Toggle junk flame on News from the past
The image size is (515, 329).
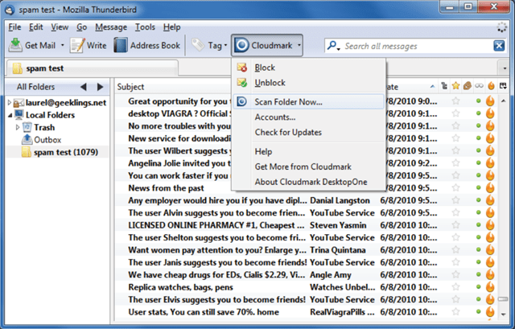click(x=490, y=187)
